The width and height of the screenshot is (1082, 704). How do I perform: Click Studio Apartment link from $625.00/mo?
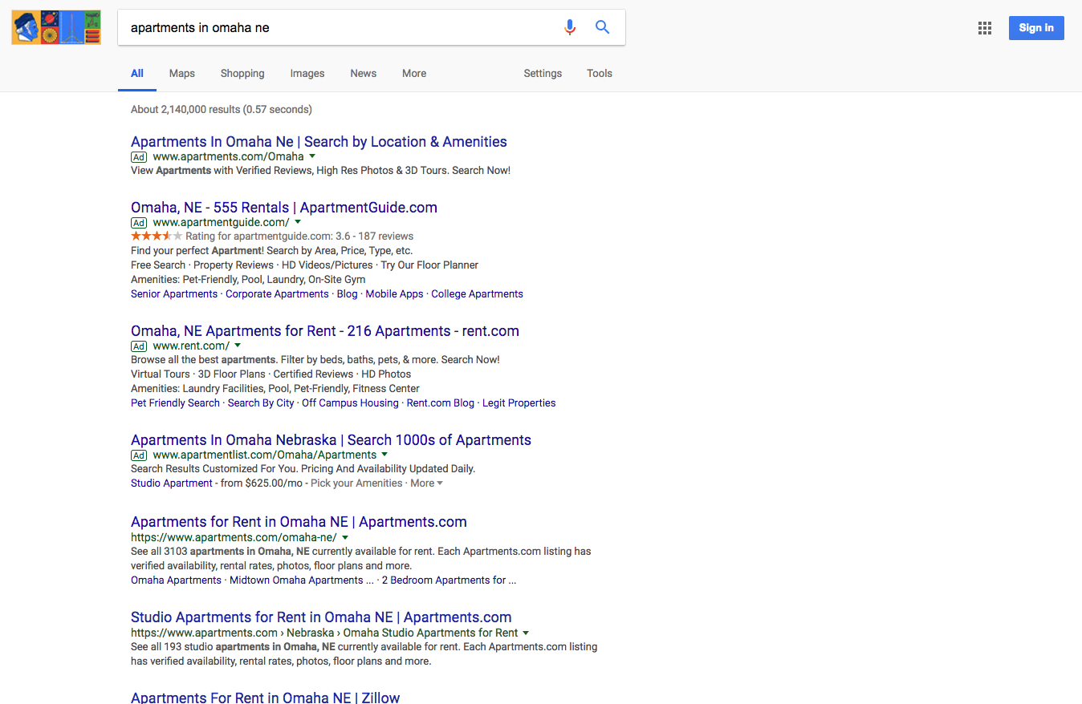(x=172, y=483)
